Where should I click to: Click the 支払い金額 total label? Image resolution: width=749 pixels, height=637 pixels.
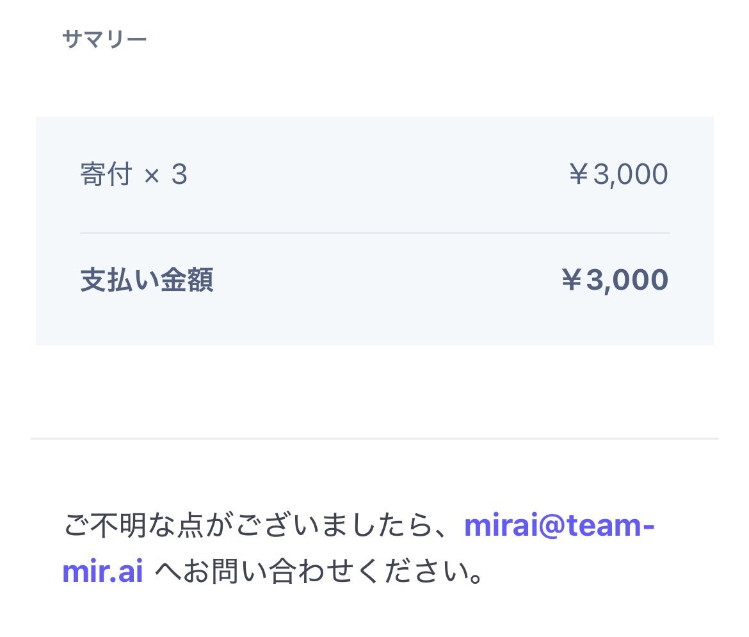click(147, 280)
